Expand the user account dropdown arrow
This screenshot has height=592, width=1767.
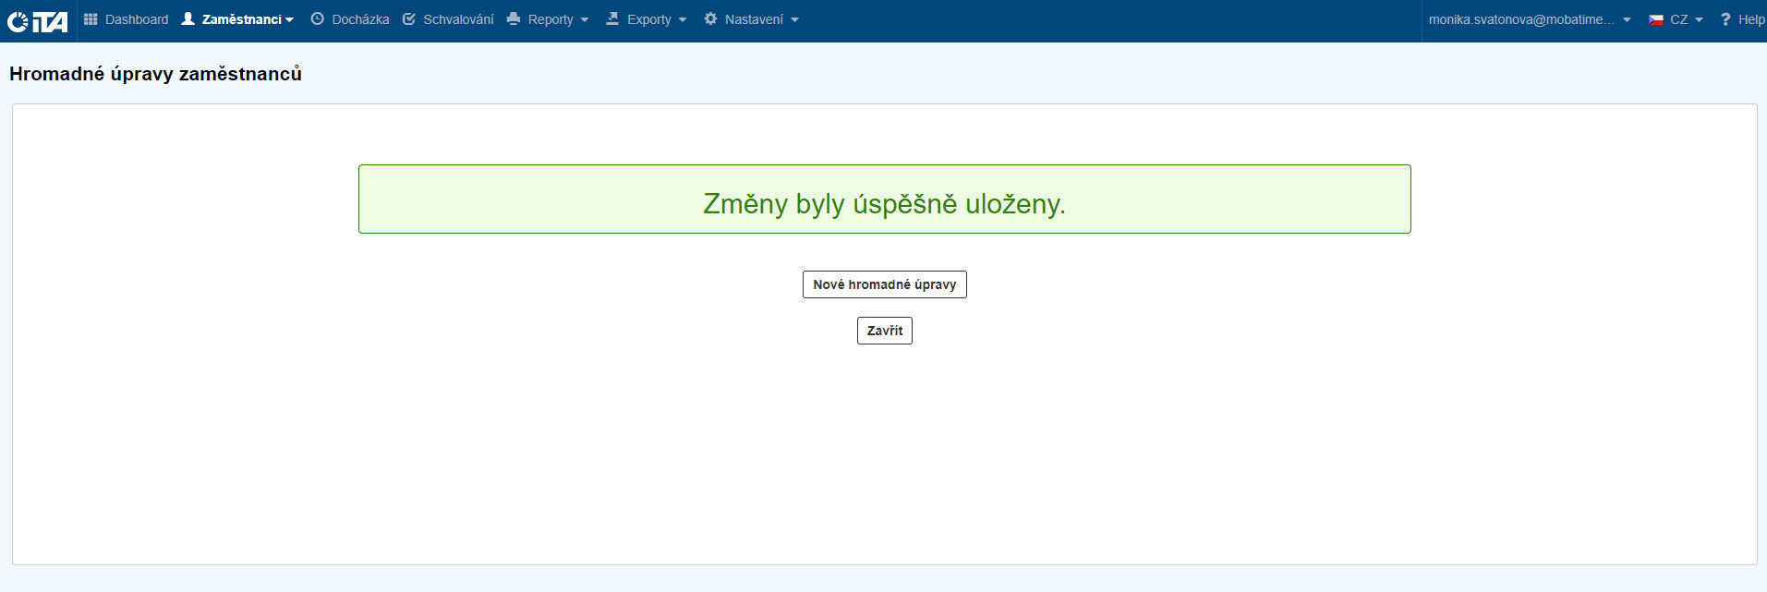click(x=1627, y=20)
